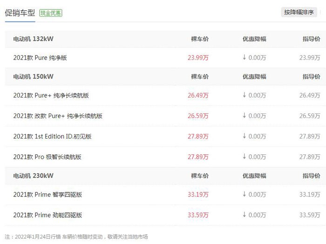Click the 现金优惠 green tag
This screenshot has width=326, height=244.
[x=51, y=13]
